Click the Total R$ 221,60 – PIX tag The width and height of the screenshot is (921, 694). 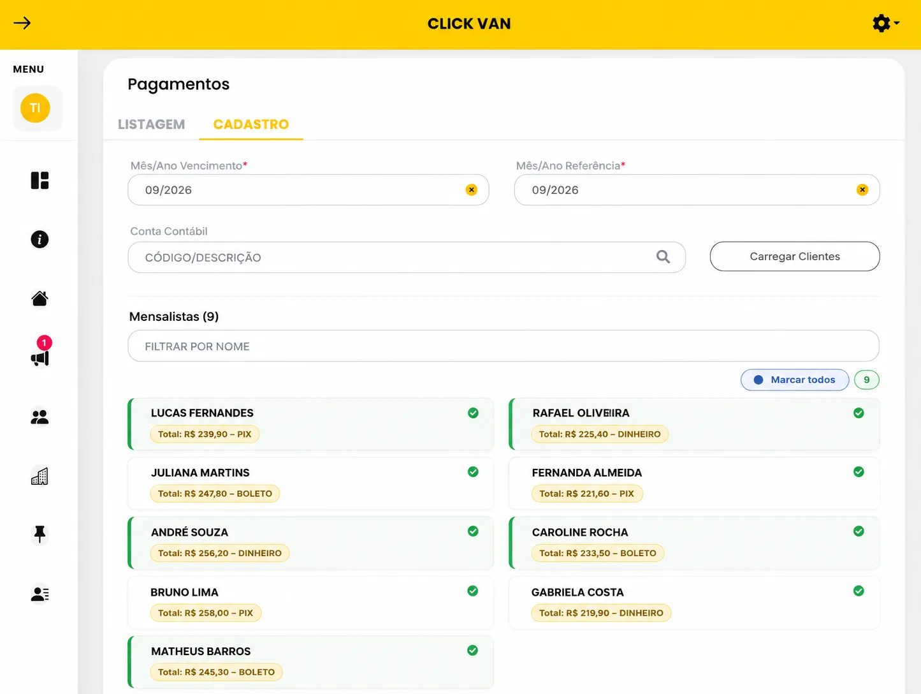(587, 494)
